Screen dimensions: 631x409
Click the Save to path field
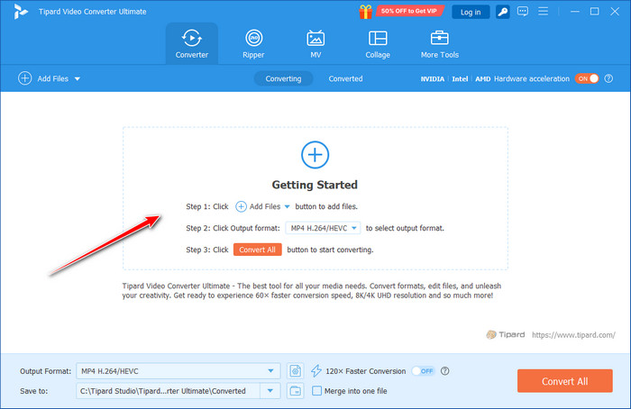point(169,391)
